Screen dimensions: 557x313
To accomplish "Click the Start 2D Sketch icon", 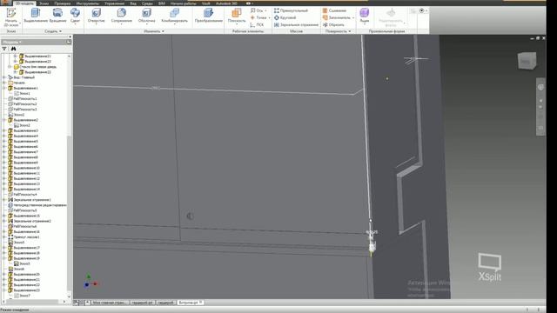I will (x=11, y=13).
